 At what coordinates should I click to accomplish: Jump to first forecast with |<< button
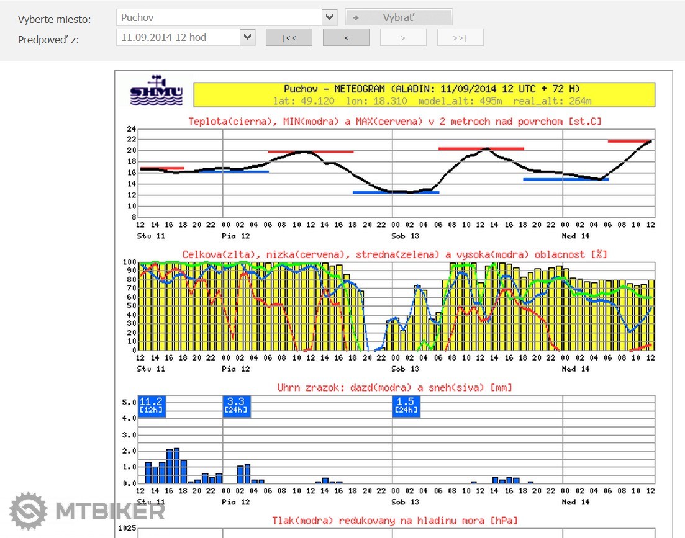coord(289,38)
